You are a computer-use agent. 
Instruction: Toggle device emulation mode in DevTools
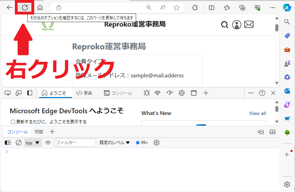pos(19,93)
